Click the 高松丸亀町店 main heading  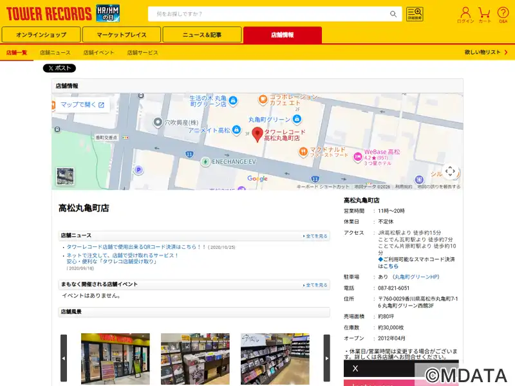pos(84,208)
